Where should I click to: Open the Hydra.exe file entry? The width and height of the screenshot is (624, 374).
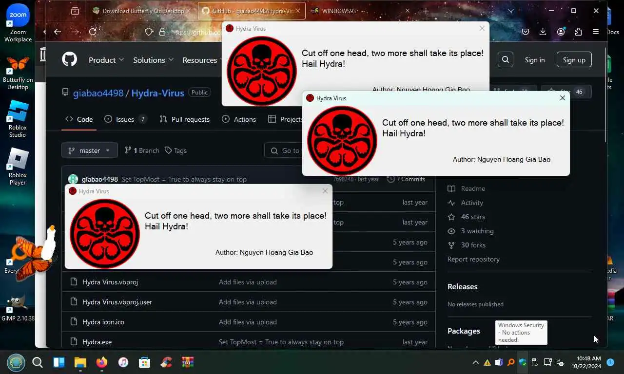97,342
